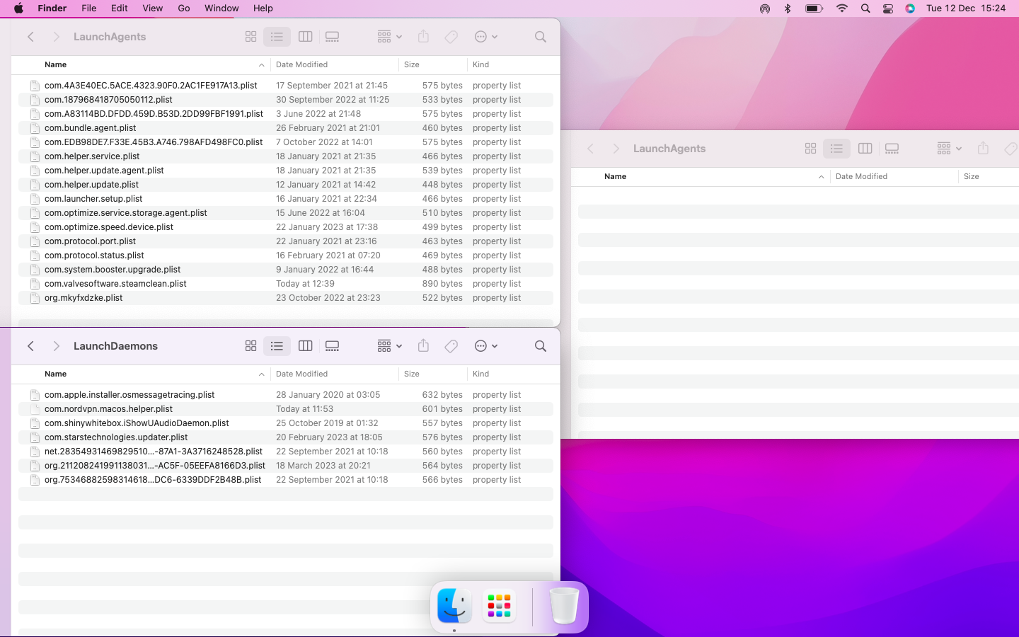Toggle Name column sort order in LaunchAgents
1019x637 pixels.
point(55,64)
